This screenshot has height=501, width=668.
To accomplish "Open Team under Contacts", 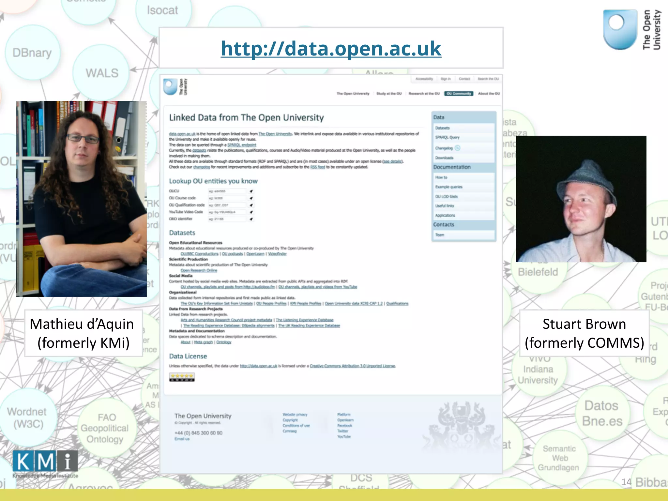I will (x=464, y=235).
